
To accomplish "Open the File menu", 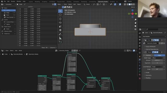I will coord(5,2).
